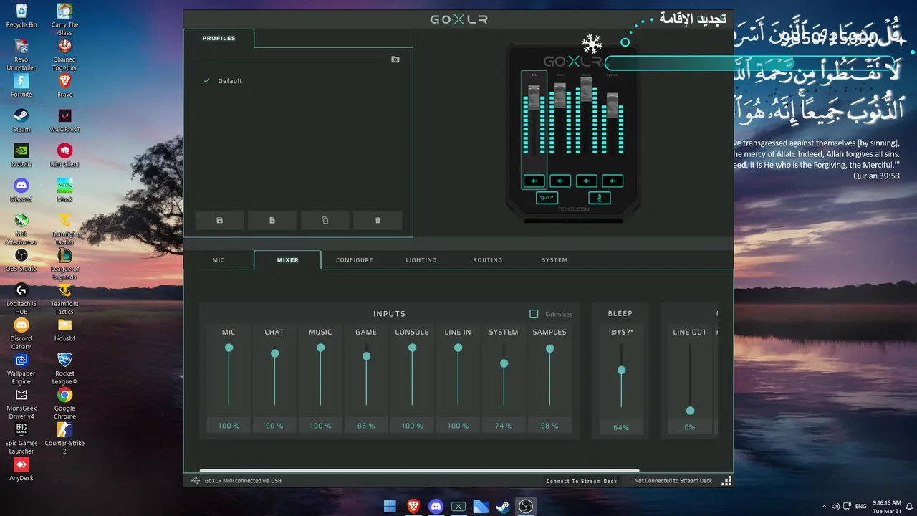Click the Mic channel mute button on device
Screen dimensions: 917x516
click(534, 181)
